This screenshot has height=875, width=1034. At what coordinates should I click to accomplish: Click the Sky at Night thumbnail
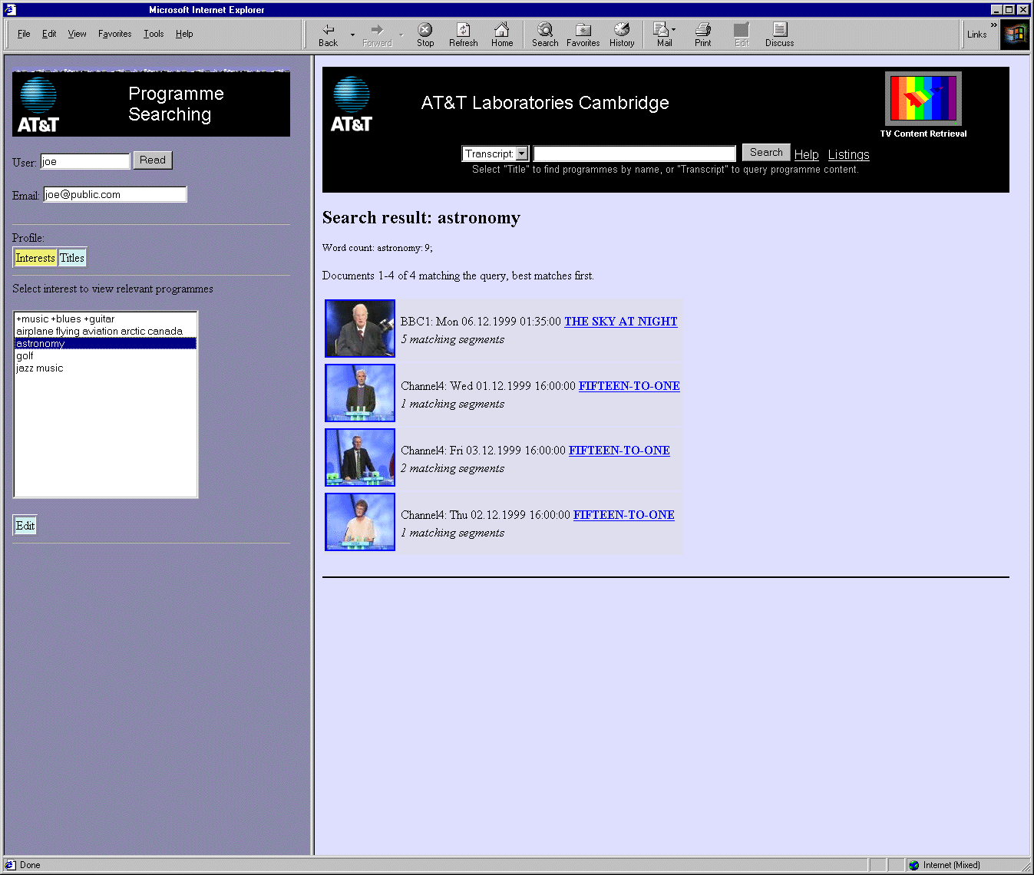360,329
